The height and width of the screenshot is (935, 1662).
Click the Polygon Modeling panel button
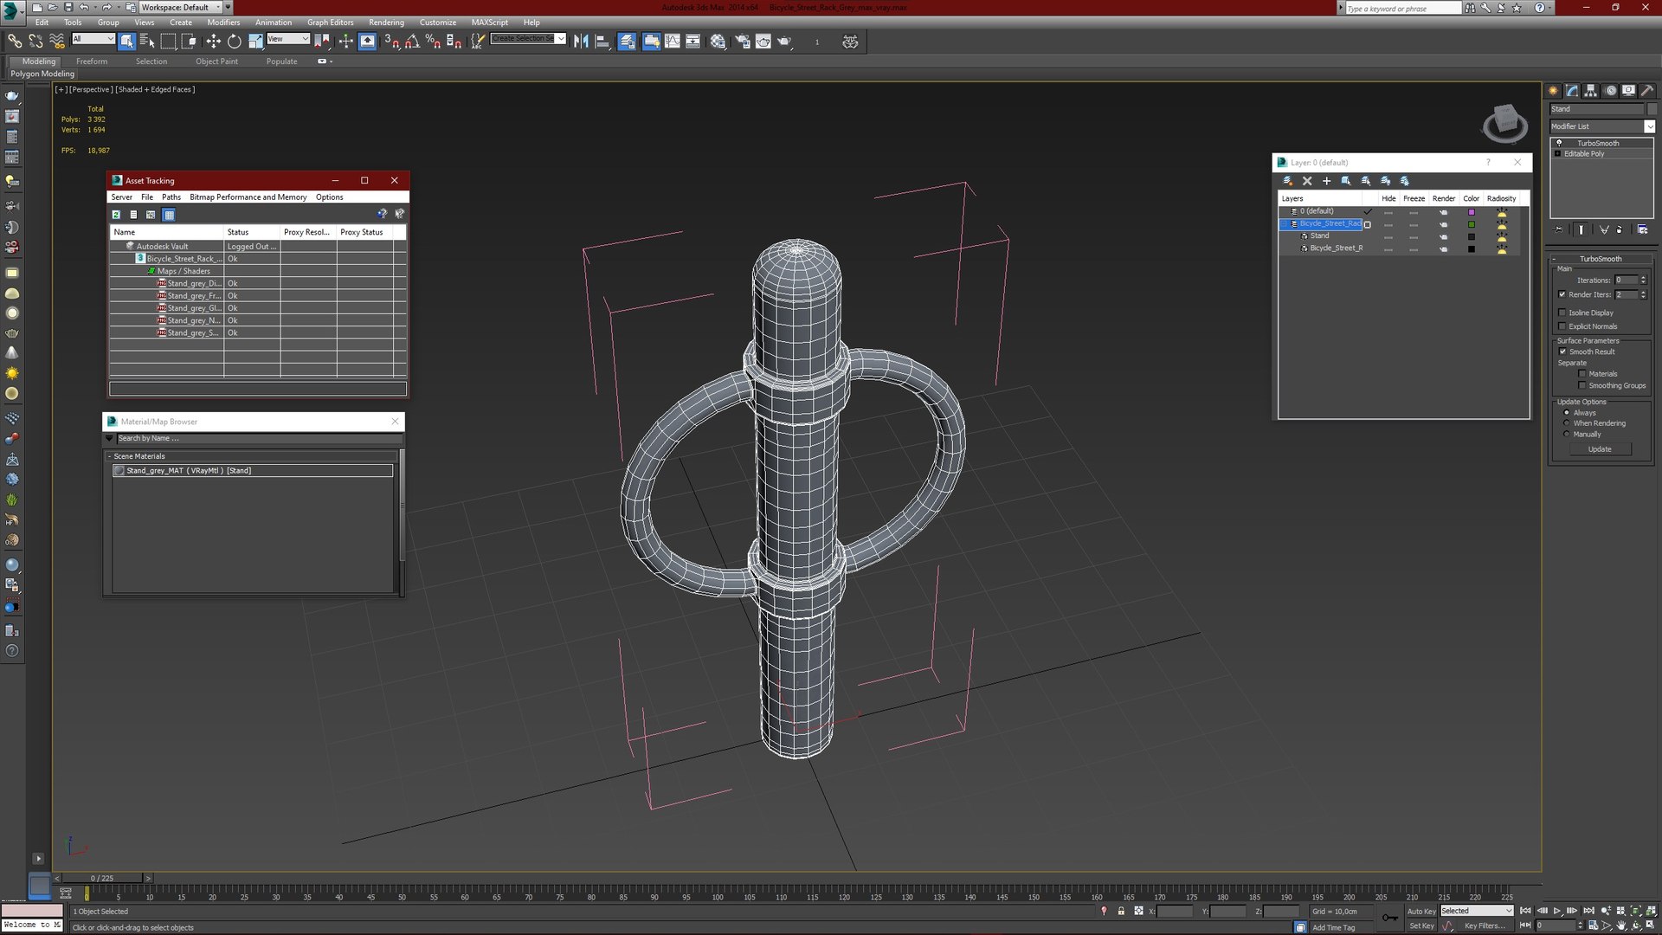42,74
